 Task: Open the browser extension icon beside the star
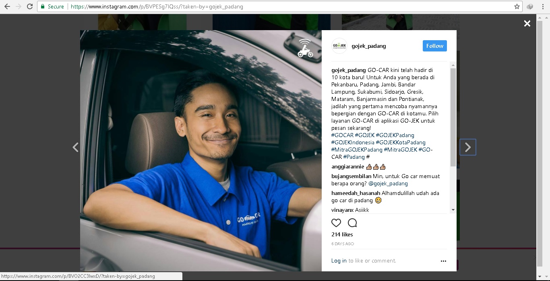pos(530,6)
